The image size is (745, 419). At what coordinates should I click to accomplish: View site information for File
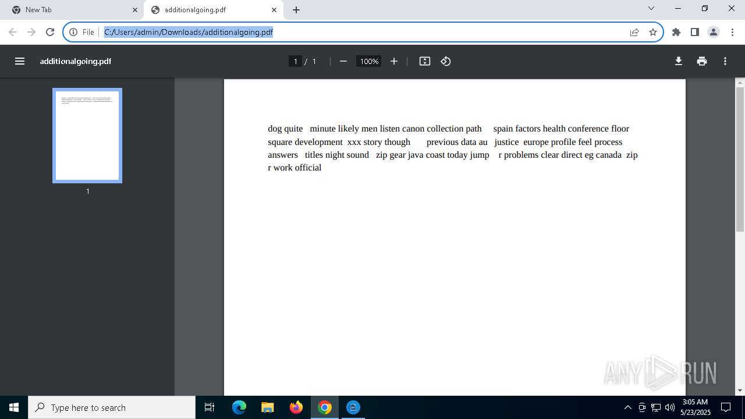point(82,32)
